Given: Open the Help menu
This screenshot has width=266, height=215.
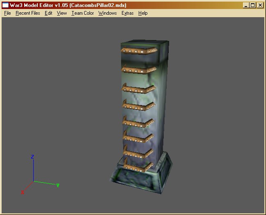Looking at the screenshot, I should click(143, 13).
